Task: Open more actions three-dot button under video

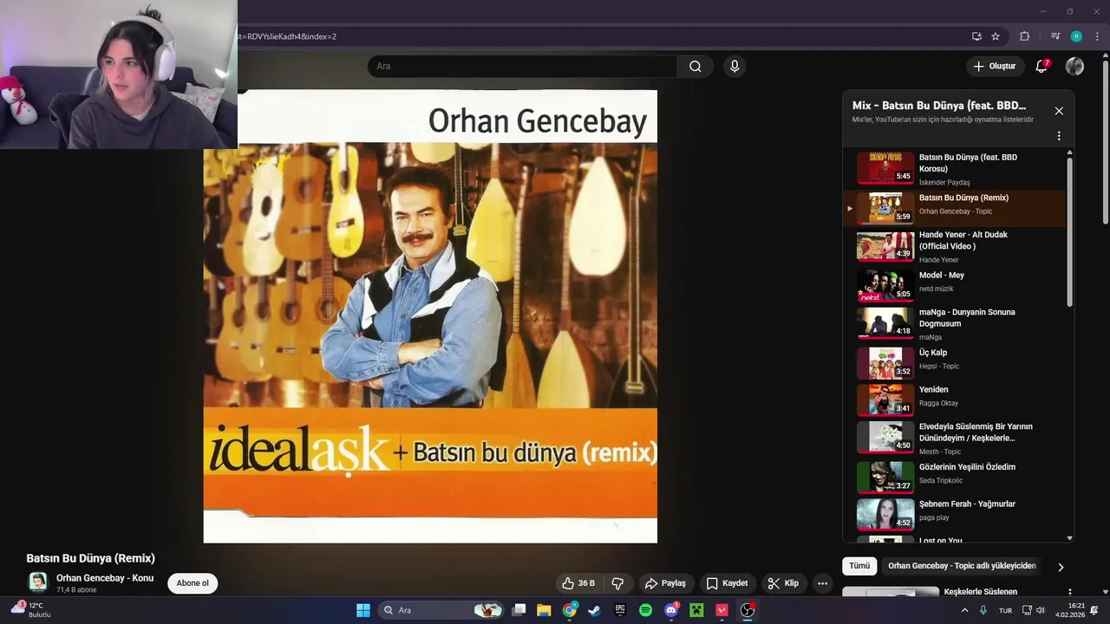Action: [x=822, y=583]
